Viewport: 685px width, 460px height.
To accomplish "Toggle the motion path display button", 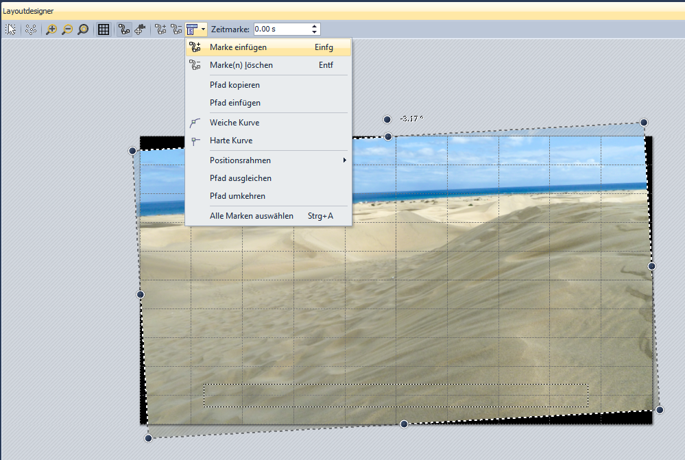I will pos(124,29).
